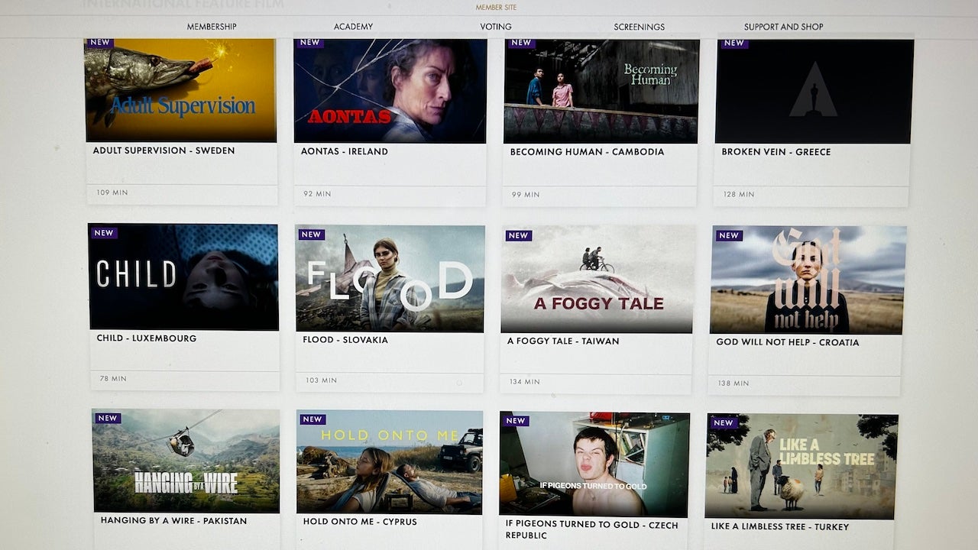Open the Membership menu
Viewport: 978px width, 550px height.
212,27
